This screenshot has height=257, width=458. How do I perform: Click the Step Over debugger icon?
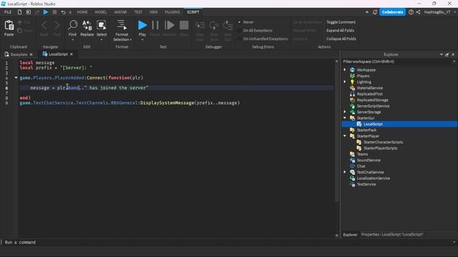[x=214, y=26]
